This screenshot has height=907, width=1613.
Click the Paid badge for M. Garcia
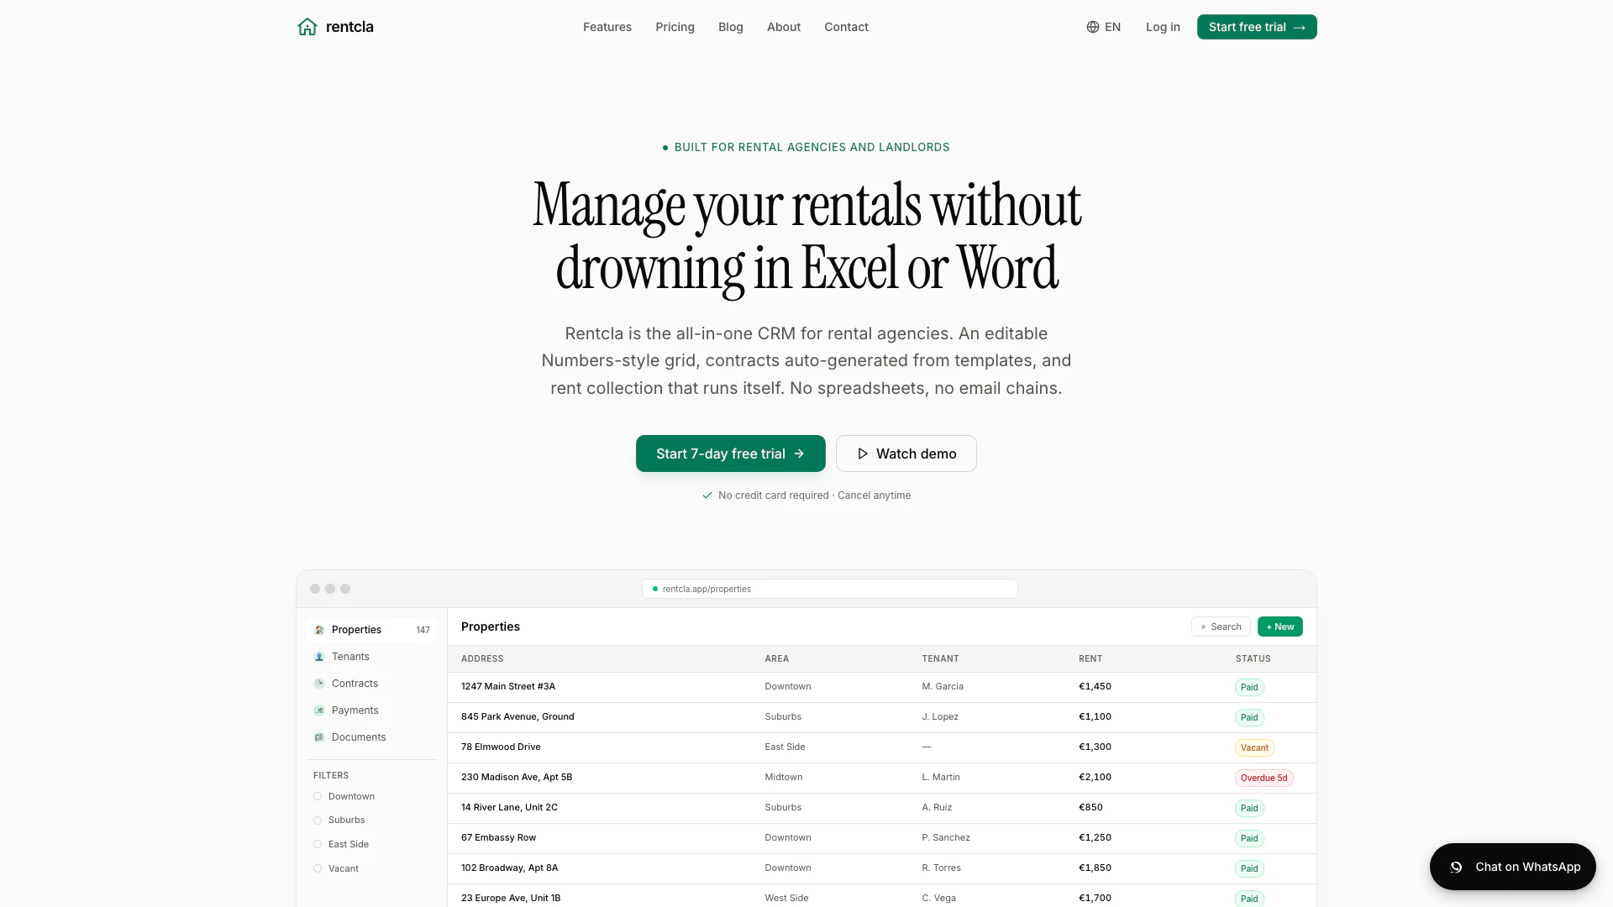pyautogui.click(x=1249, y=687)
